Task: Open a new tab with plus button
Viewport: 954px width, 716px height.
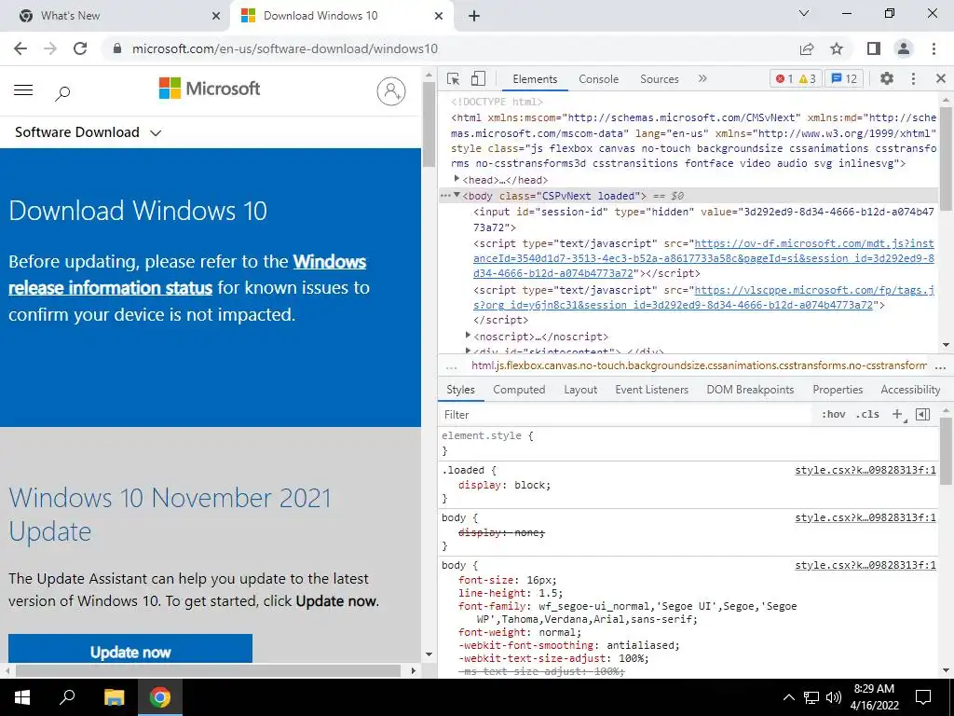Action: (474, 16)
